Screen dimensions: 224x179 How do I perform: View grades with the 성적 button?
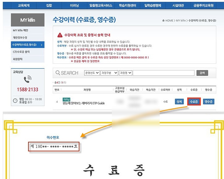179,101
